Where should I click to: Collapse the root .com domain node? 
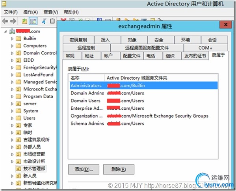[x=6, y=32]
